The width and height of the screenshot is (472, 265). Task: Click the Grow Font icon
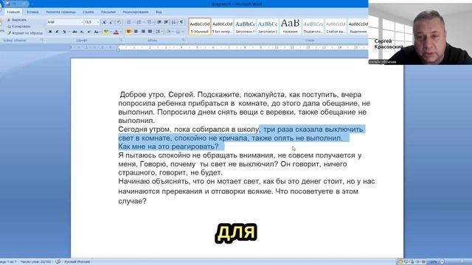pyautogui.click(x=104, y=22)
